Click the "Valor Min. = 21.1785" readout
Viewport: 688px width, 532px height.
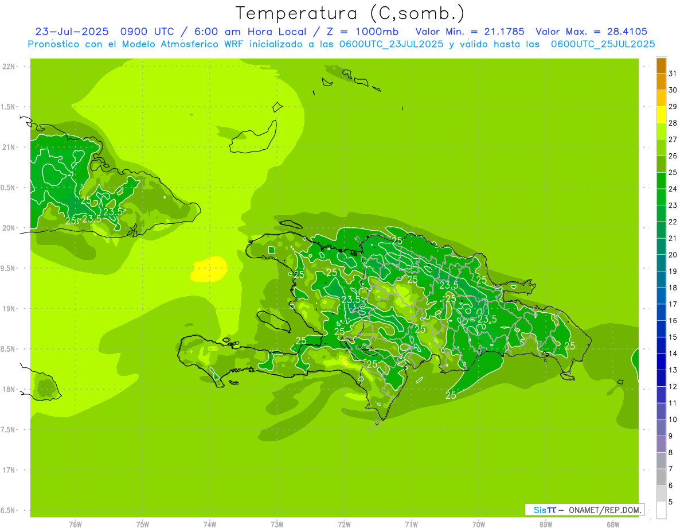point(469,32)
